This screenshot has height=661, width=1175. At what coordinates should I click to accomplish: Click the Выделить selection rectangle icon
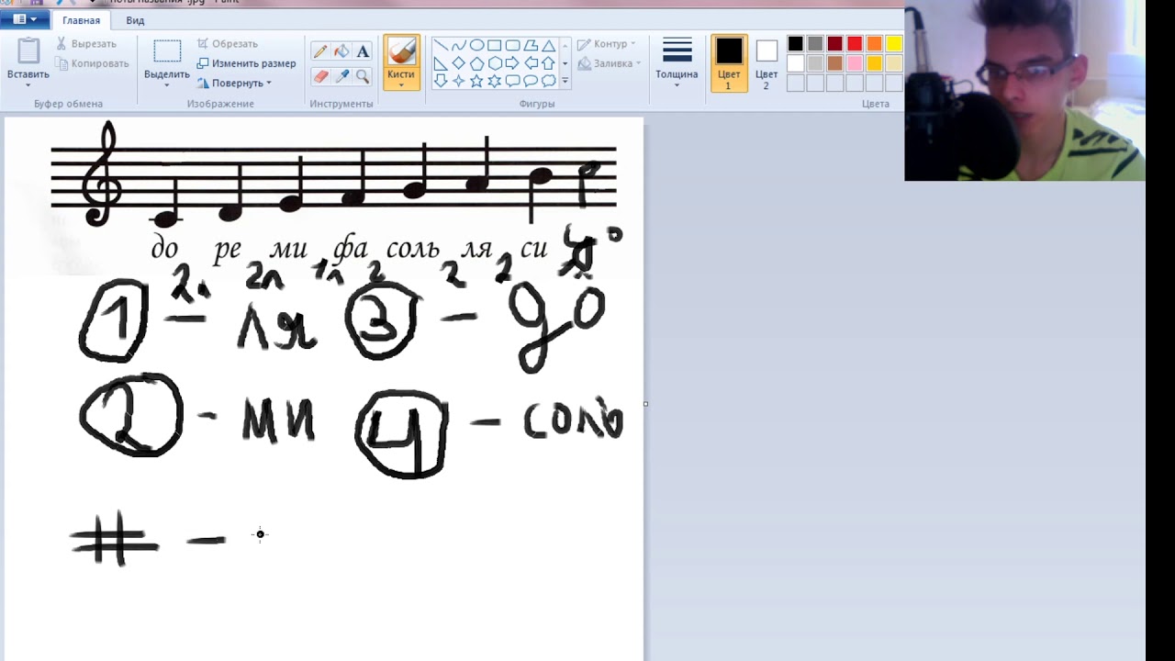(167, 51)
